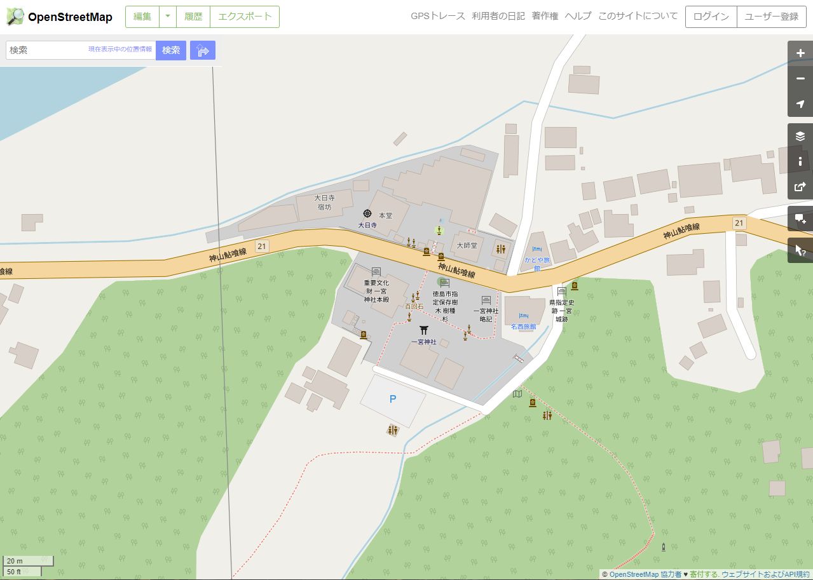This screenshot has height=580, width=813.
Task: Click the ログイン button
Action: pyautogui.click(x=711, y=17)
